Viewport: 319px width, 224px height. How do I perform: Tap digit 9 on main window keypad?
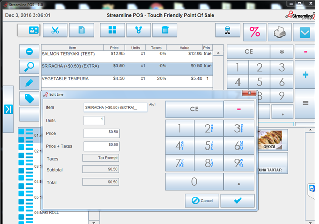click(x=282, y=96)
